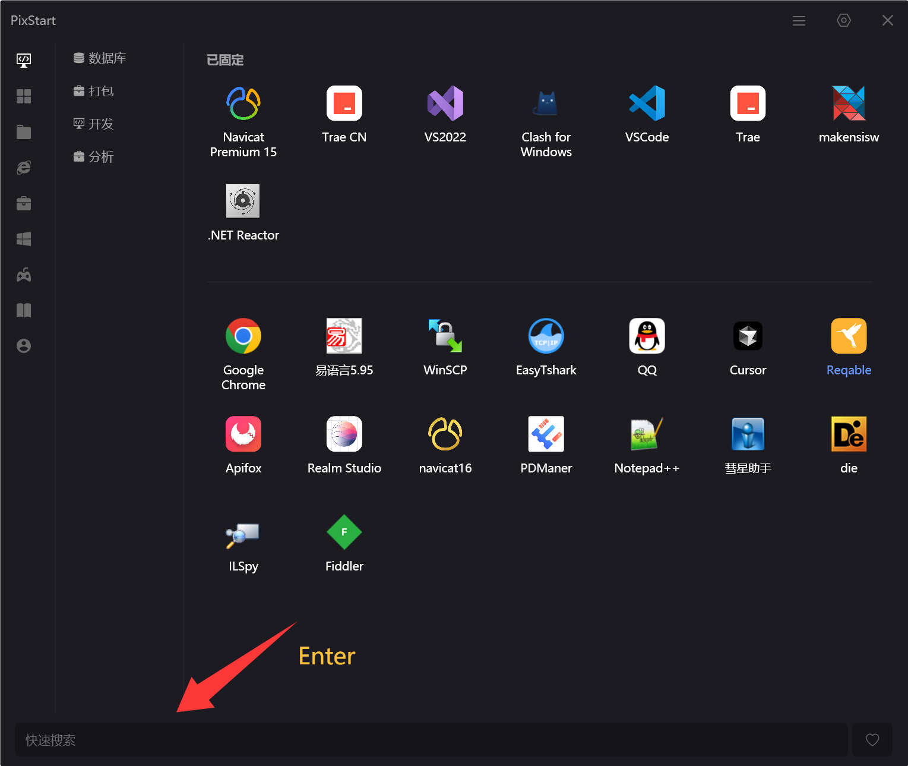Image resolution: width=908 pixels, height=766 pixels.
Task: Launch the Reqable app
Action: click(849, 336)
